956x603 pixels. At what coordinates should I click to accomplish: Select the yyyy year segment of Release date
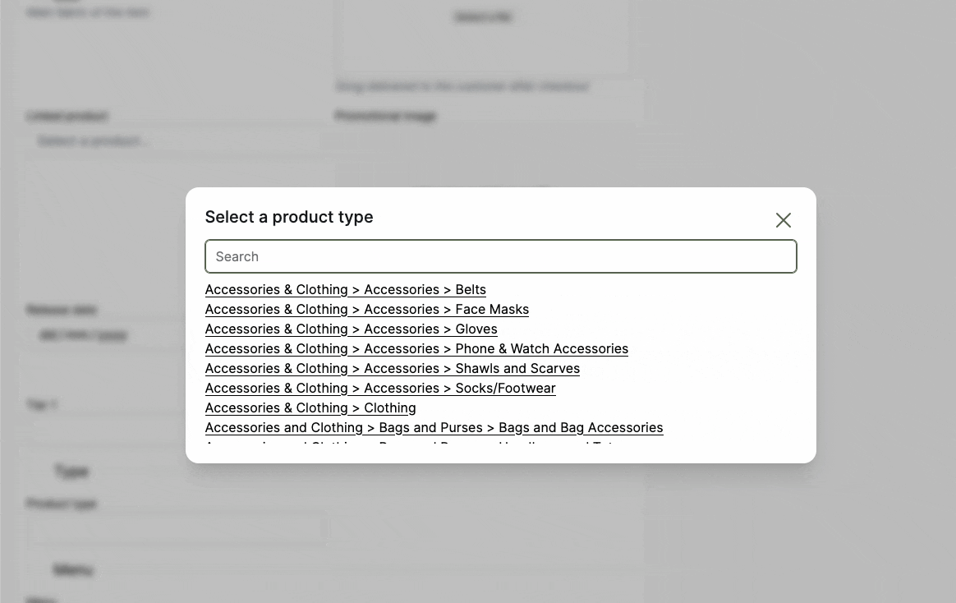112,334
